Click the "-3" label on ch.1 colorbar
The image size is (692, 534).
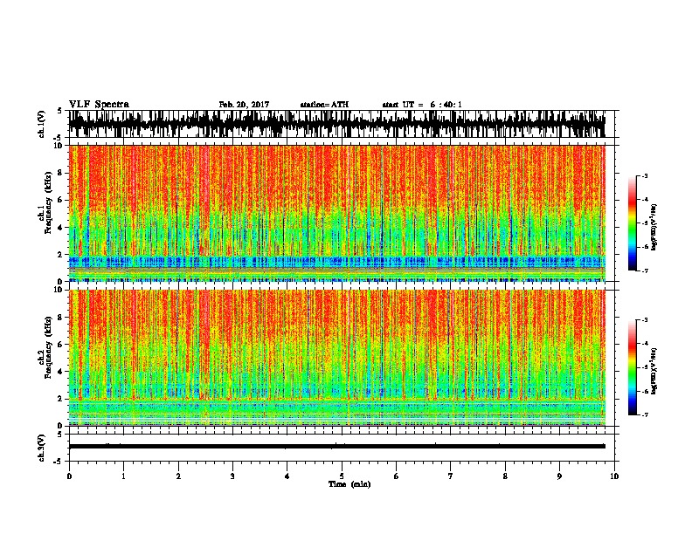[x=644, y=176]
